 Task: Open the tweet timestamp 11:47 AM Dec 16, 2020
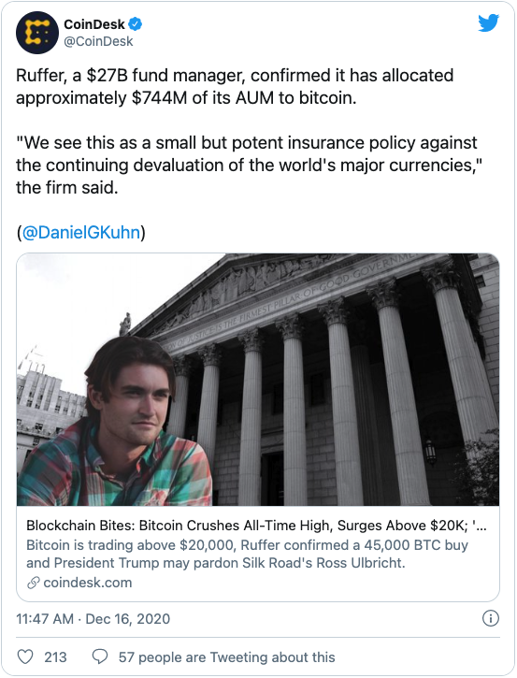click(x=93, y=619)
